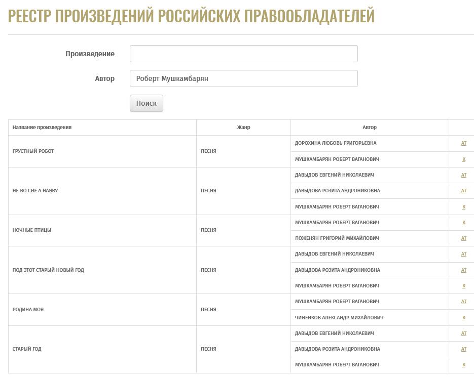The width and height of the screenshot is (474, 378).
Task: Click author ДОРОХИНА ЛЮБОВЬ ГРИГОРЬЕВНА
Action: tap(336, 143)
